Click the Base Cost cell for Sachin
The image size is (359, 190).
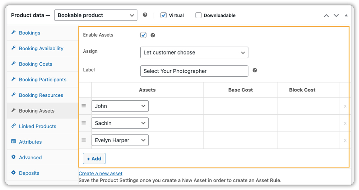click(241, 123)
